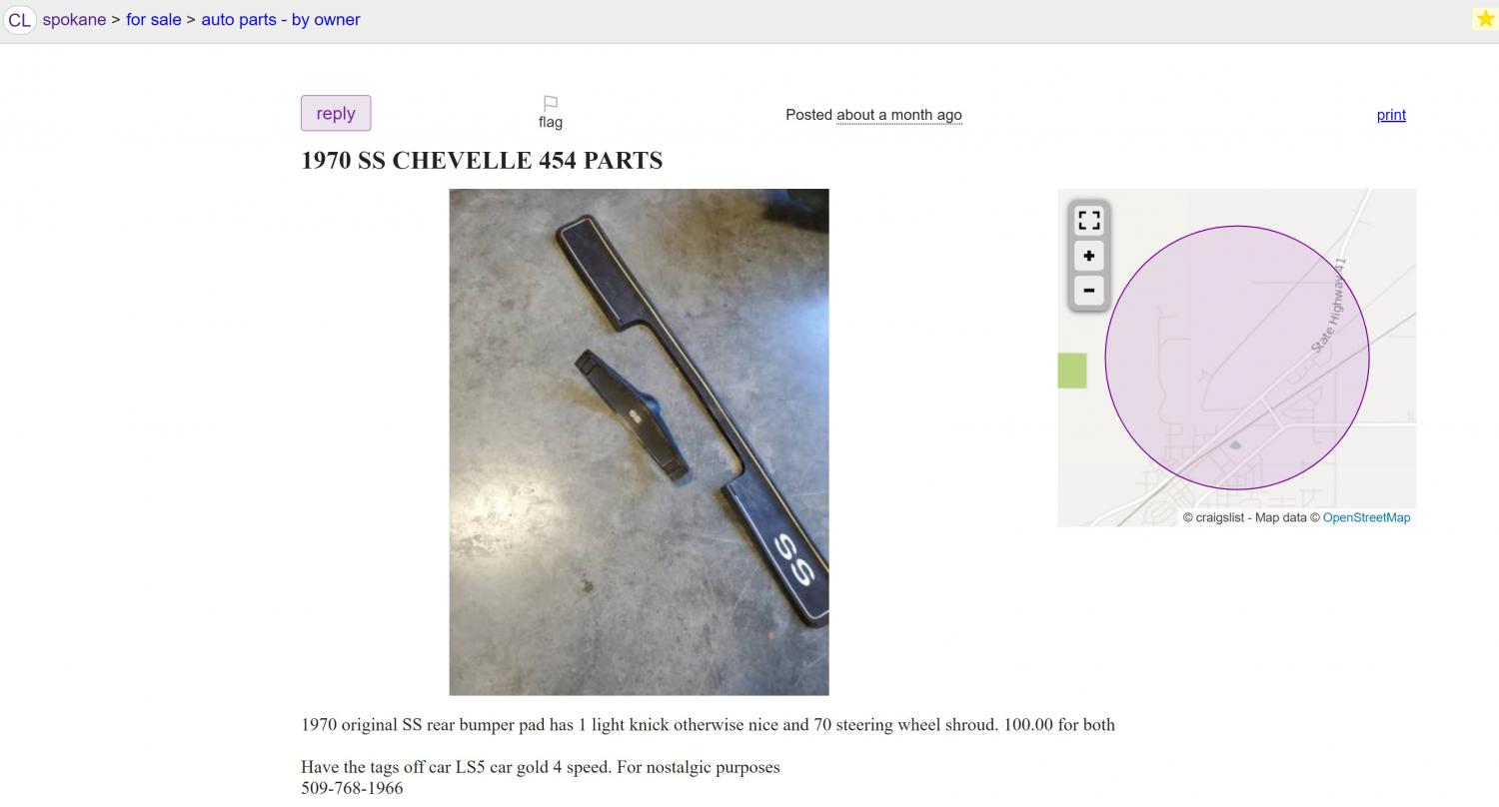Click the bumper pad description paragraph
Screen dimensions: 1499x807
[x=708, y=725]
